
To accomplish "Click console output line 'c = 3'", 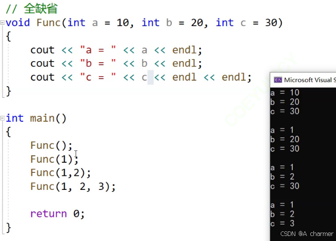I will (x=282, y=223).
